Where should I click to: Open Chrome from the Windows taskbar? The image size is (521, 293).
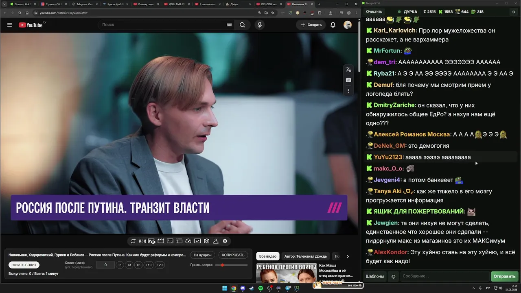point(234,289)
